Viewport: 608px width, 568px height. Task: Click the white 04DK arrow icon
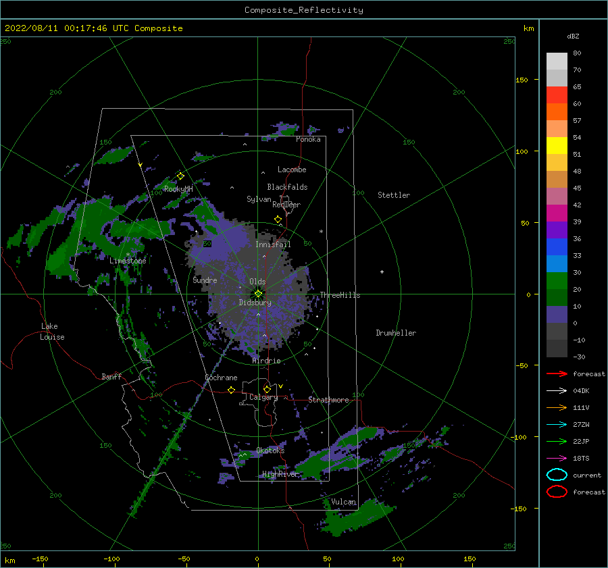pyautogui.click(x=557, y=391)
